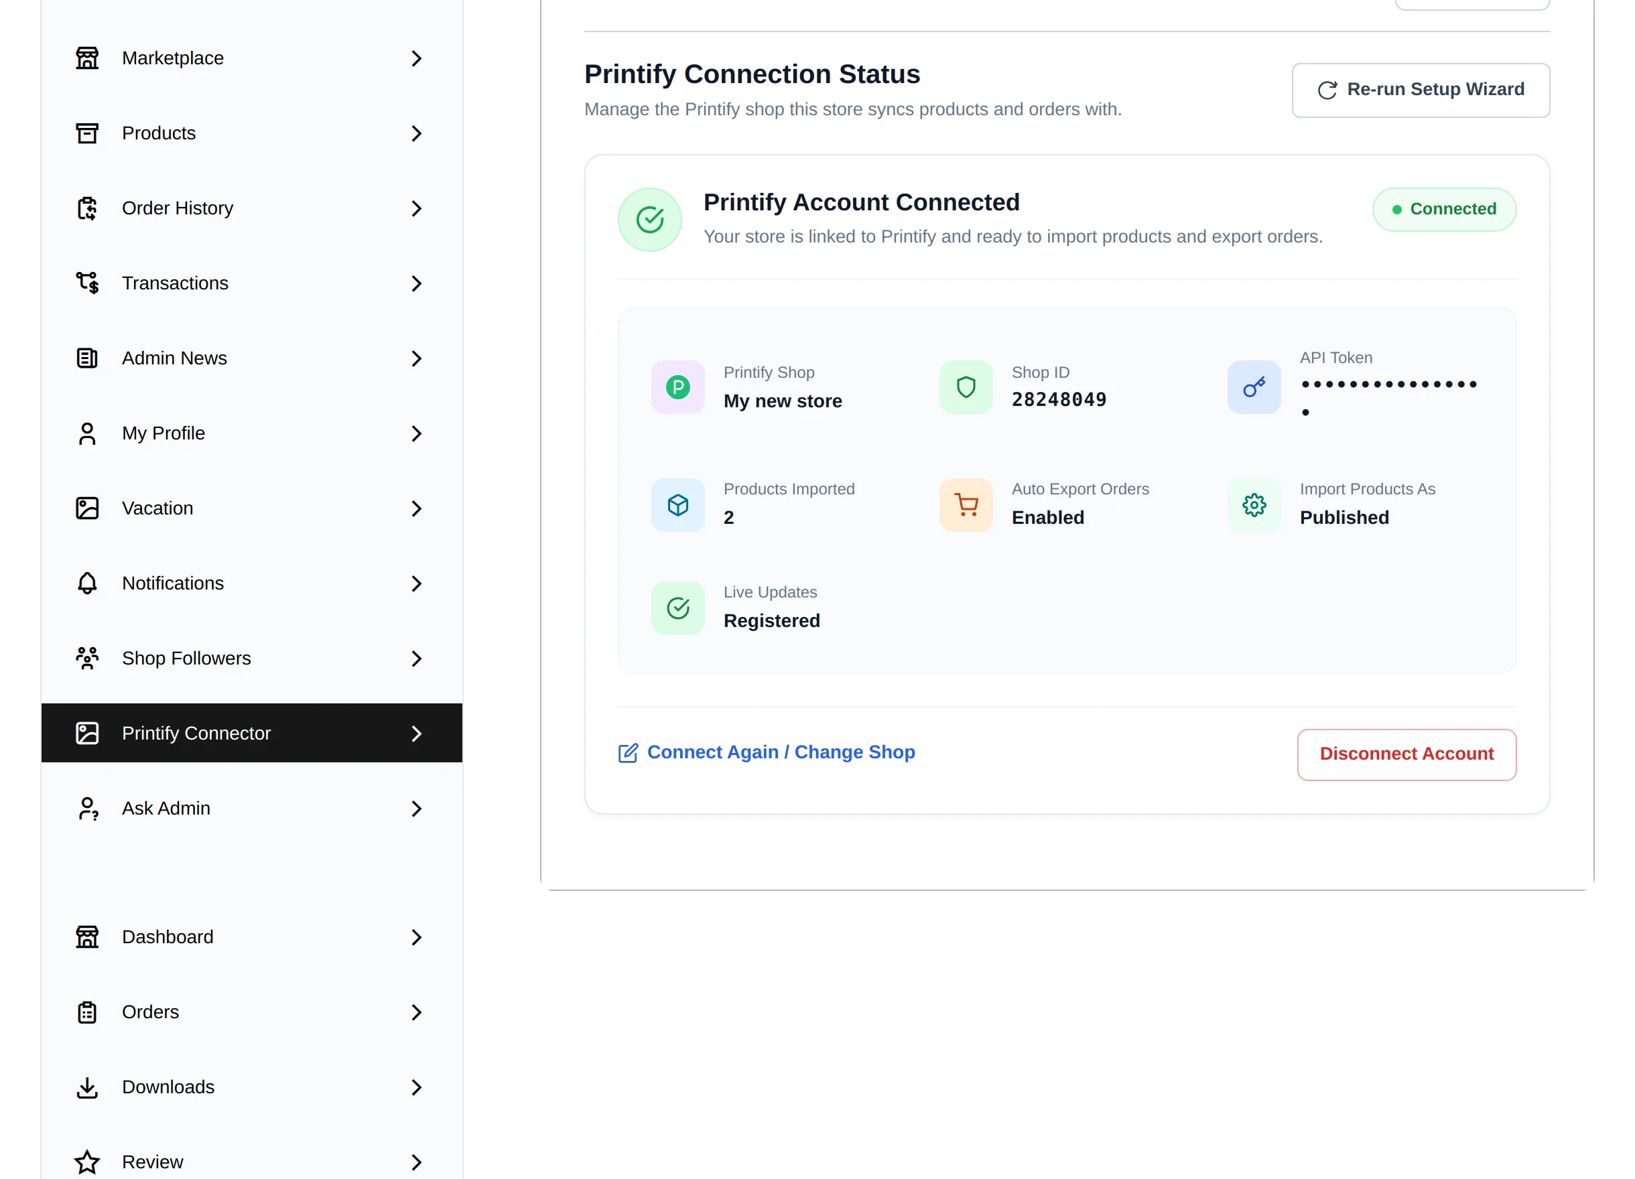Click the Ask Admin question-person icon
The height and width of the screenshot is (1179, 1635).
[87, 808]
